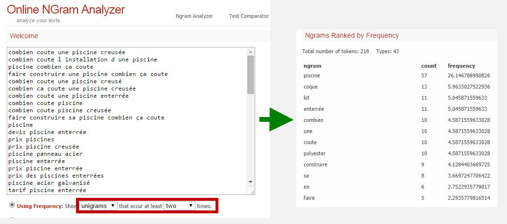Click the textarea scroll-up arrow

pyautogui.click(x=250, y=52)
